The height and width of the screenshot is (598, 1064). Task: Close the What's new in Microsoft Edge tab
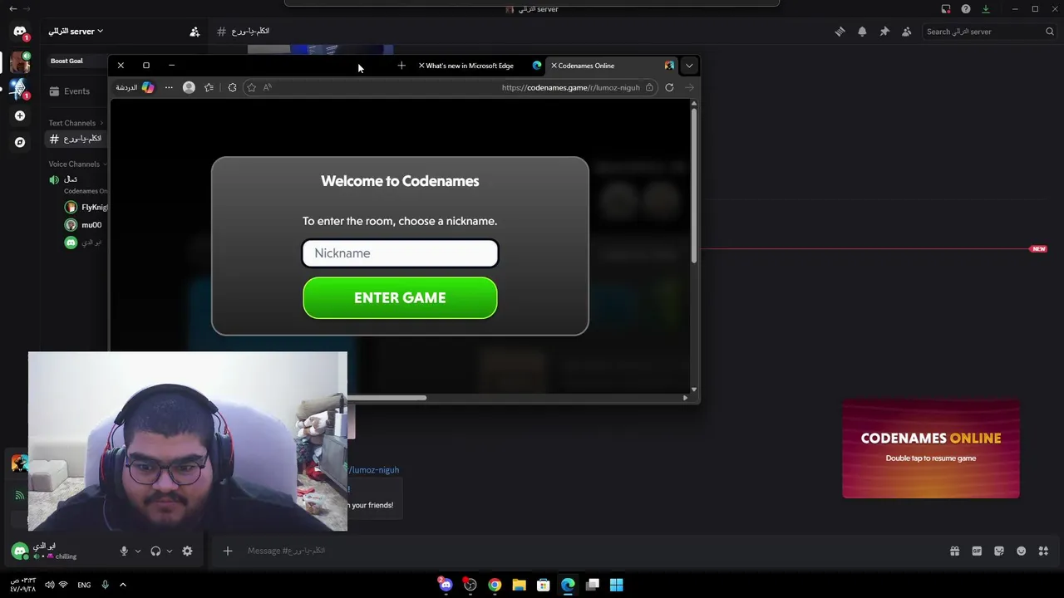click(x=421, y=66)
